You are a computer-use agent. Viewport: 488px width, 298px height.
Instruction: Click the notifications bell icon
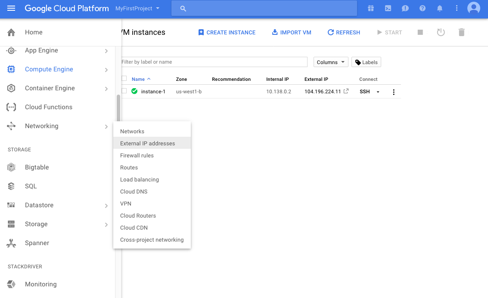tap(440, 9)
